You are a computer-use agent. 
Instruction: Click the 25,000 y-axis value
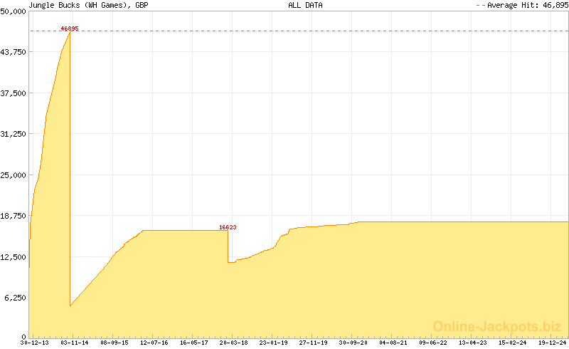coord(14,174)
